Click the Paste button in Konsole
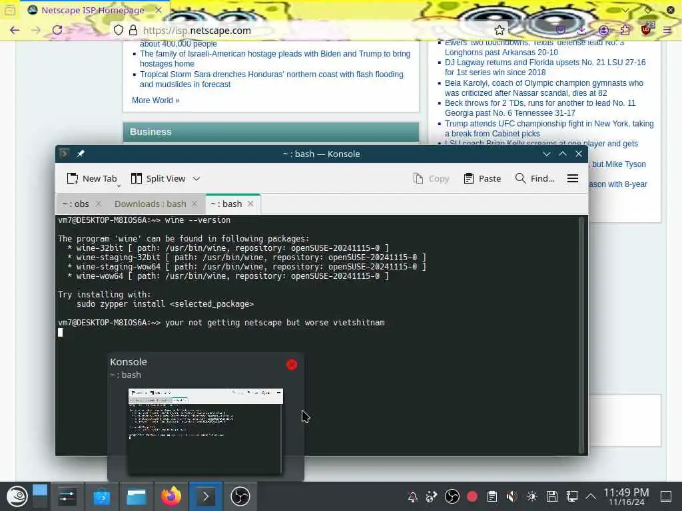The width and height of the screenshot is (682, 511). [482, 178]
